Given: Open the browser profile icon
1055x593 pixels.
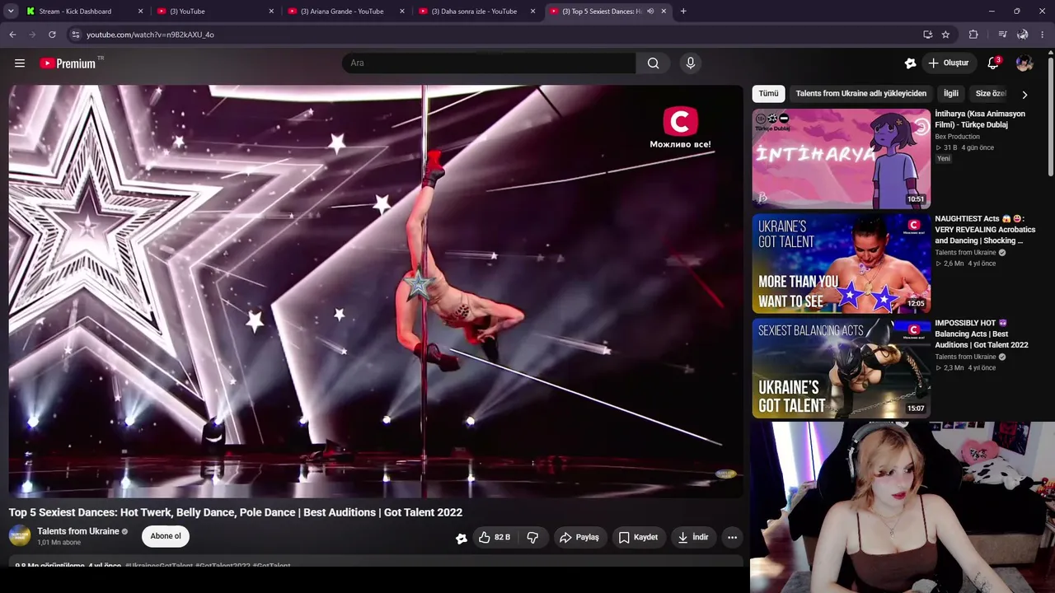Looking at the screenshot, I should (1023, 35).
